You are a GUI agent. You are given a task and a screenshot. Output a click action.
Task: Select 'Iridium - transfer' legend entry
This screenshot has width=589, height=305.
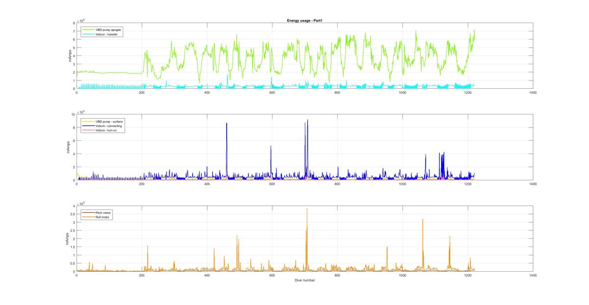[107, 34]
